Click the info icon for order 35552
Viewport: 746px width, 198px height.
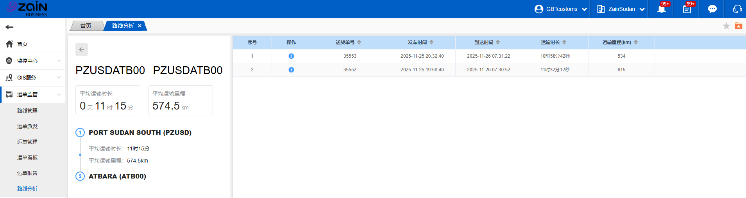(x=291, y=70)
